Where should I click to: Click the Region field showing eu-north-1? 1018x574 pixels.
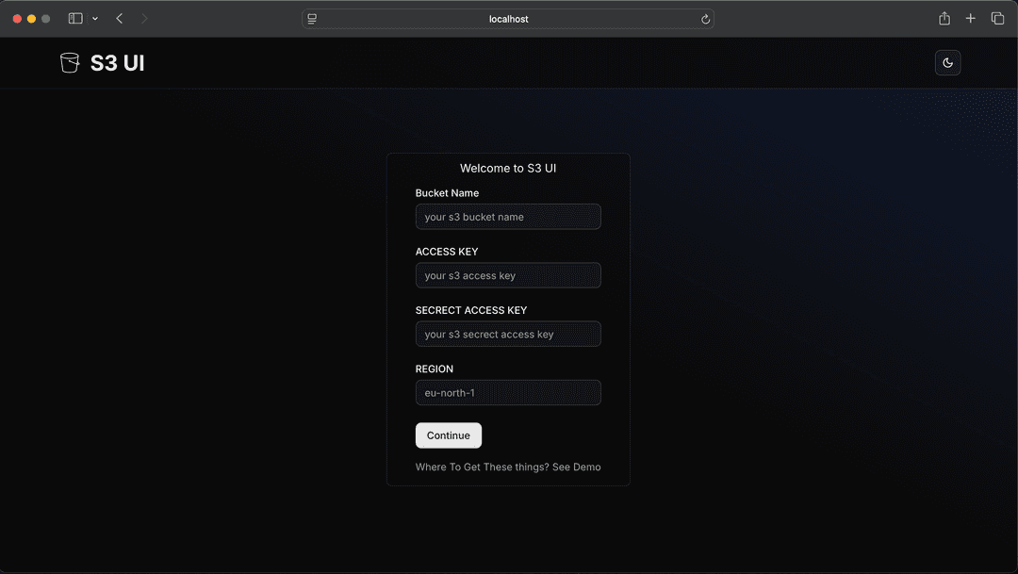pos(508,393)
